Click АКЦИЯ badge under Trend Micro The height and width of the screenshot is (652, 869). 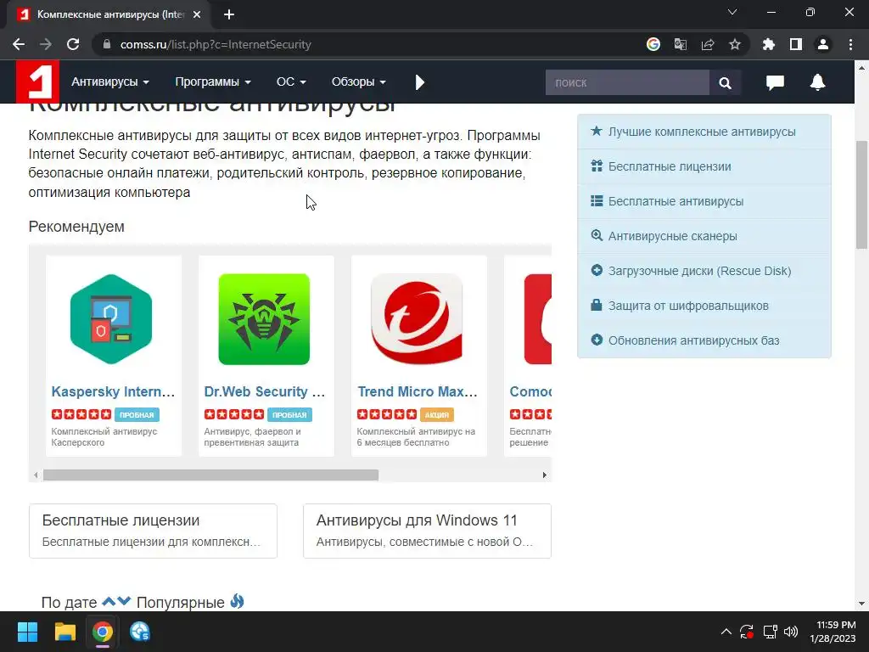(x=437, y=414)
